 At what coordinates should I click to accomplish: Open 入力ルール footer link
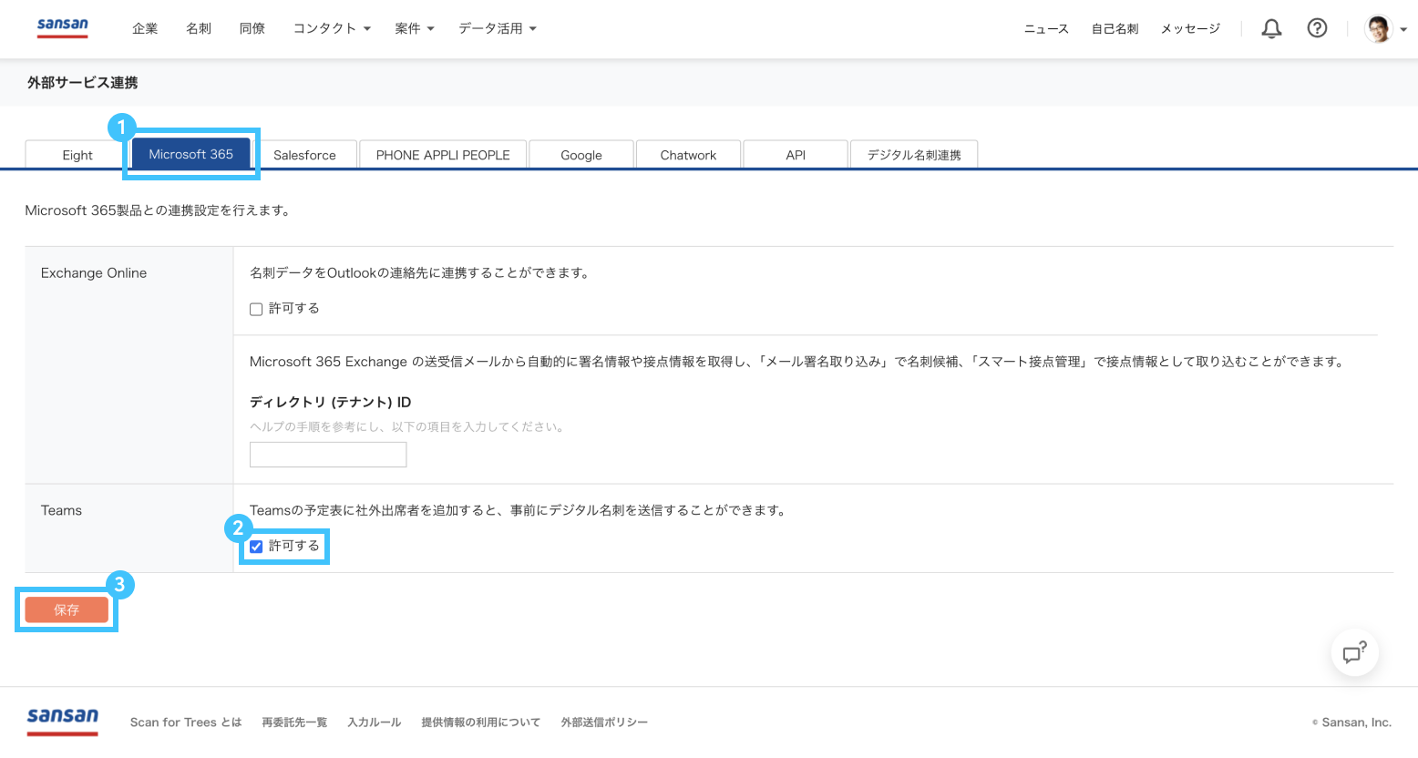pyautogui.click(x=375, y=722)
